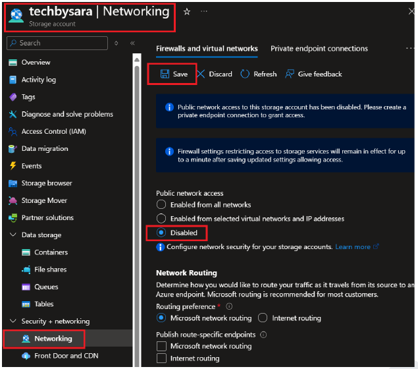Click the Refresh circular arrow icon
This screenshot has height=369, width=418.
tap(245, 74)
